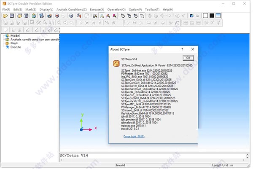Image resolution: width=253 pixels, height=169 pixels.
Task: Choose the blue gradient background swatch
Action: click(x=218, y=16)
